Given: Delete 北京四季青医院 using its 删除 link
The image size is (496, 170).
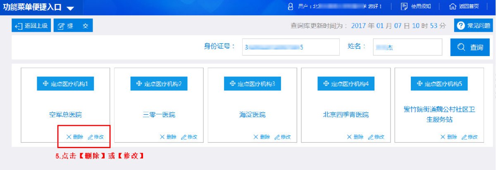Looking at the screenshot, I should pyautogui.click(x=355, y=137).
